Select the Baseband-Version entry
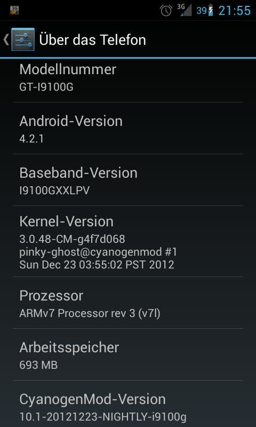256x427 pixels. tap(128, 180)
